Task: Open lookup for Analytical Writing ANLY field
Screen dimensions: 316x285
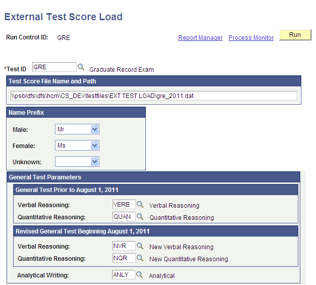Action: tap(139, 275)
